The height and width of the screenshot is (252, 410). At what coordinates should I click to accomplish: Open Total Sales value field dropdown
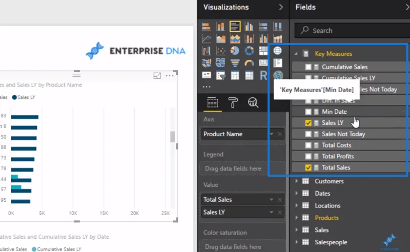point(272,200)
